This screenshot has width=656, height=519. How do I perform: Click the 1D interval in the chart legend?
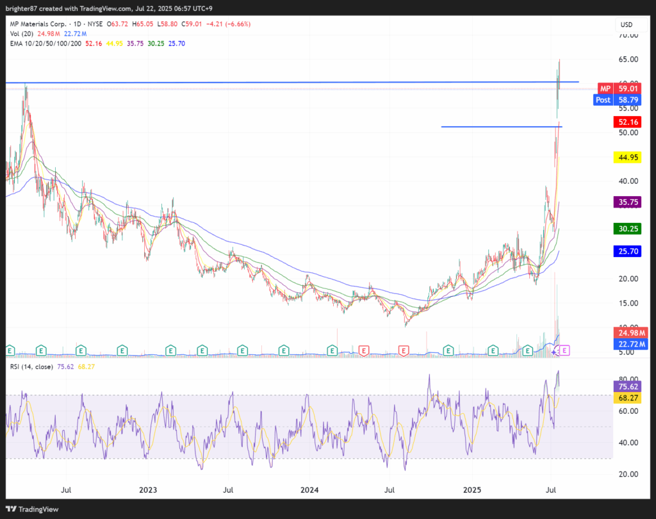[x=78, y=24]
